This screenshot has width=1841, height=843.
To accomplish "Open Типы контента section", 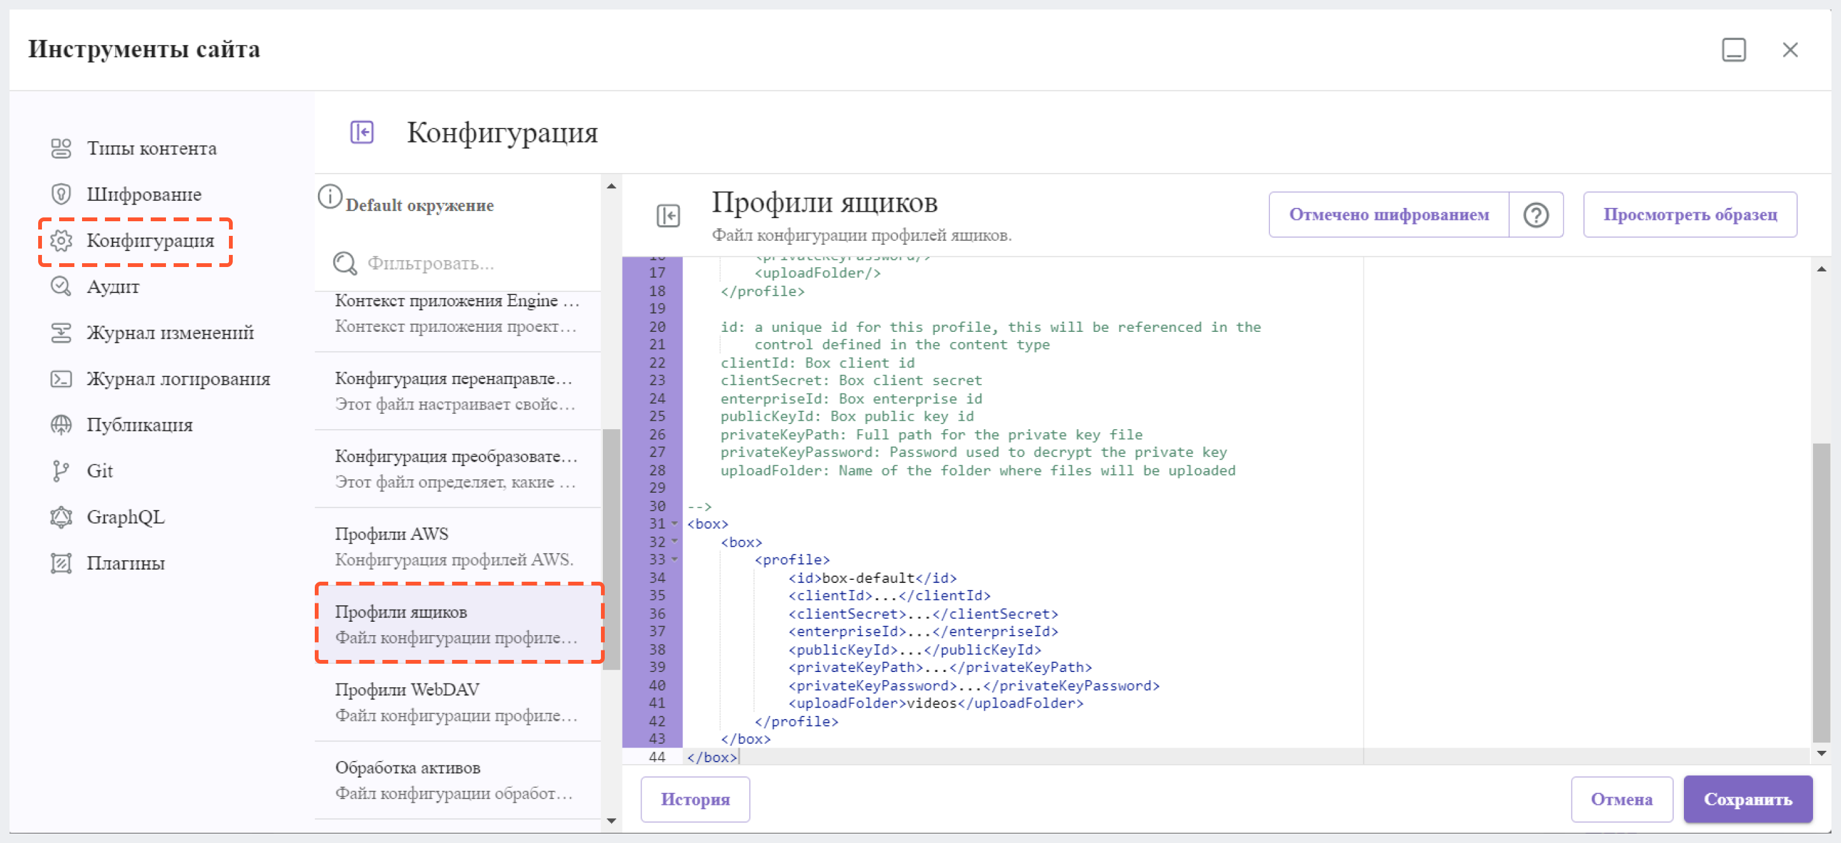I will [151, 148].
